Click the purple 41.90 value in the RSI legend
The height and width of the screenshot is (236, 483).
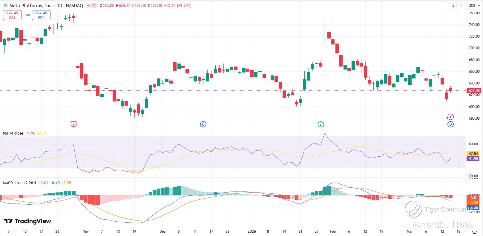(30, 133)
